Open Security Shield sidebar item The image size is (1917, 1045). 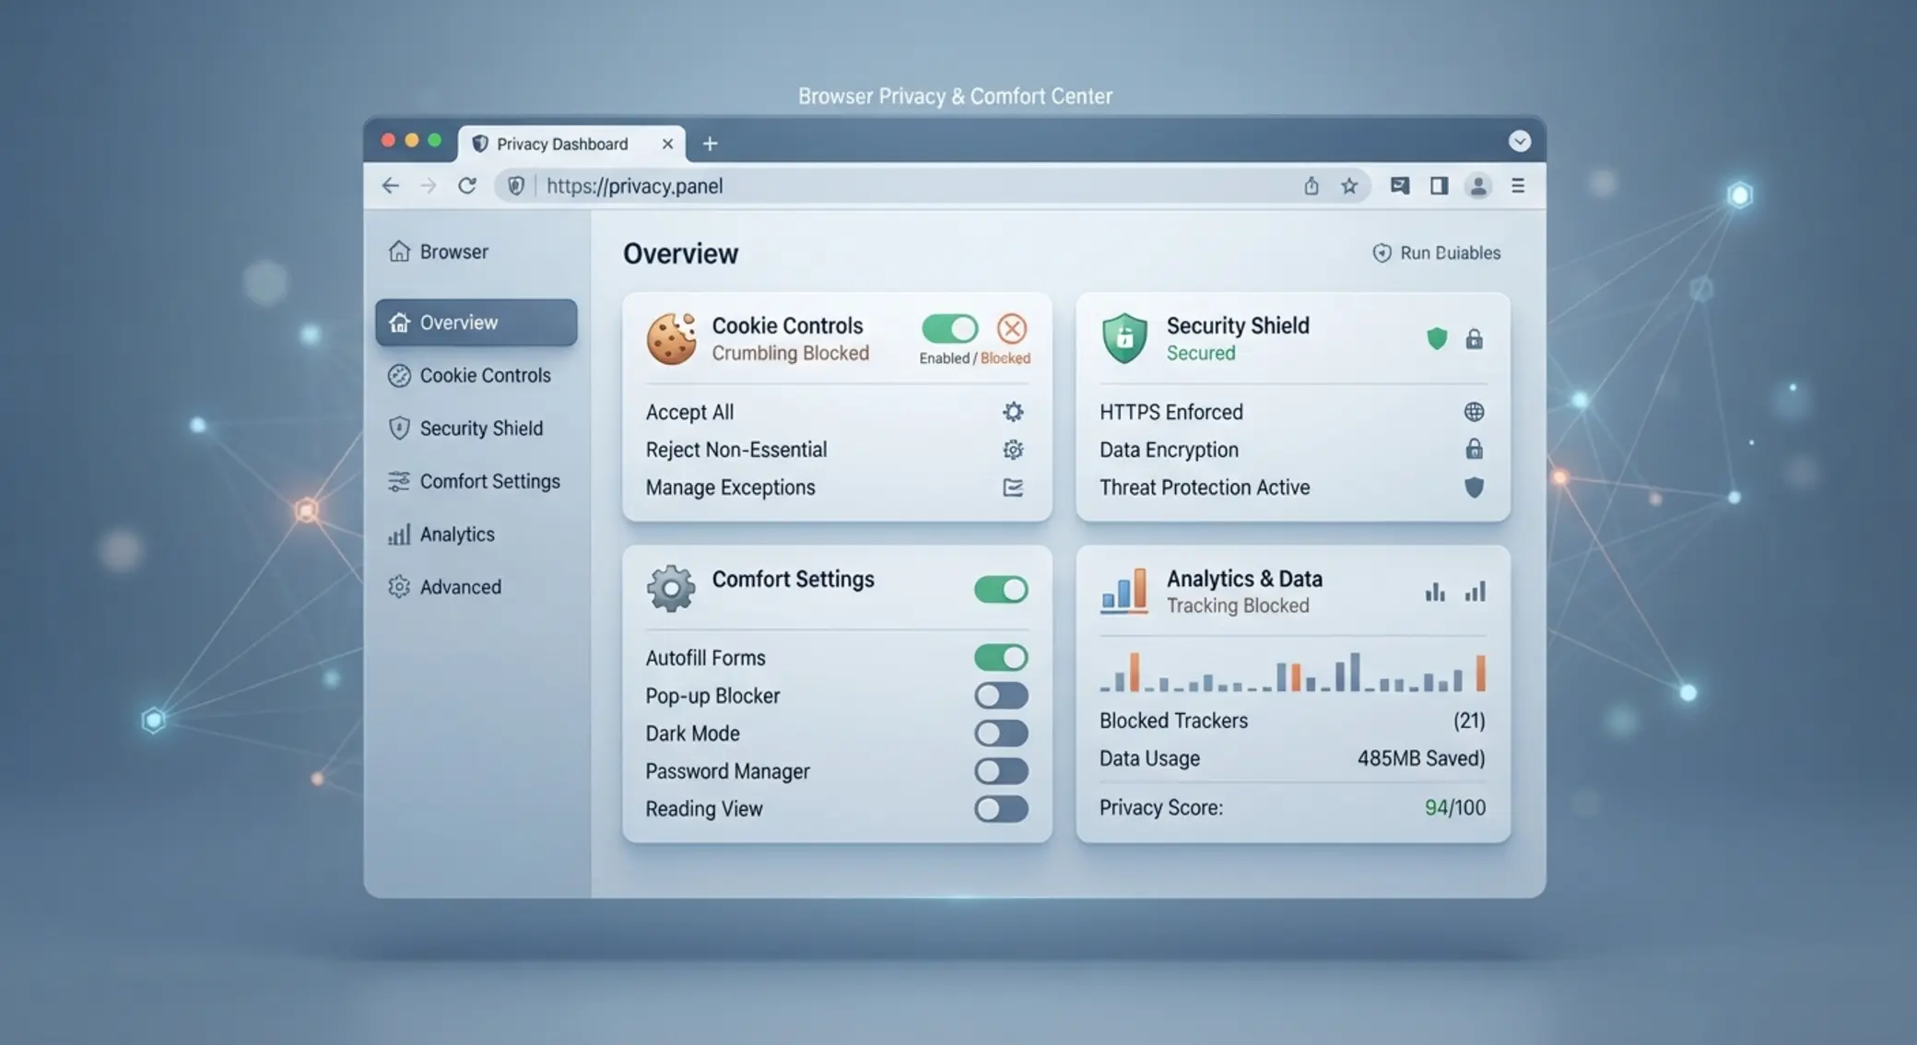[466, 429]
